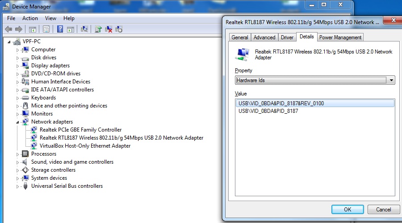Click the VPF-PC computer root icon

click(x=17, y=41)
